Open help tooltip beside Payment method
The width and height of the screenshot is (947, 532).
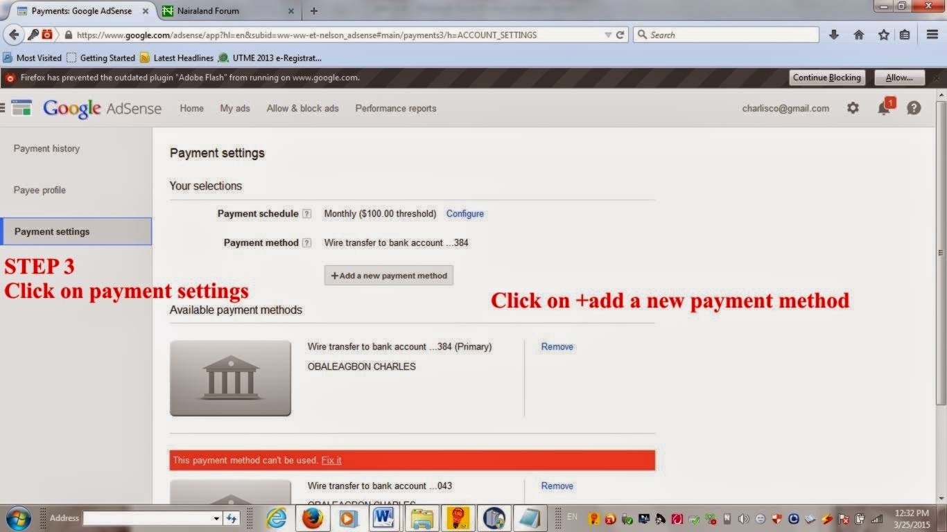307,243
